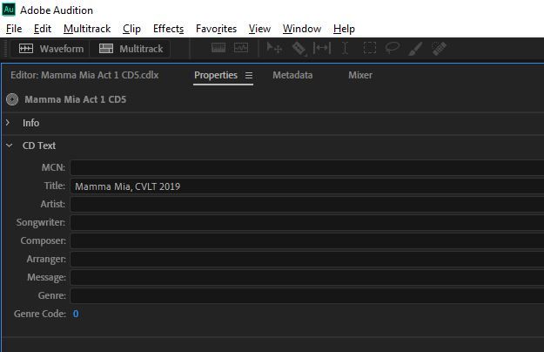Viewport: 544px width, 352px height.
Task: Select the Razor tool
Action: pos(299,49)
